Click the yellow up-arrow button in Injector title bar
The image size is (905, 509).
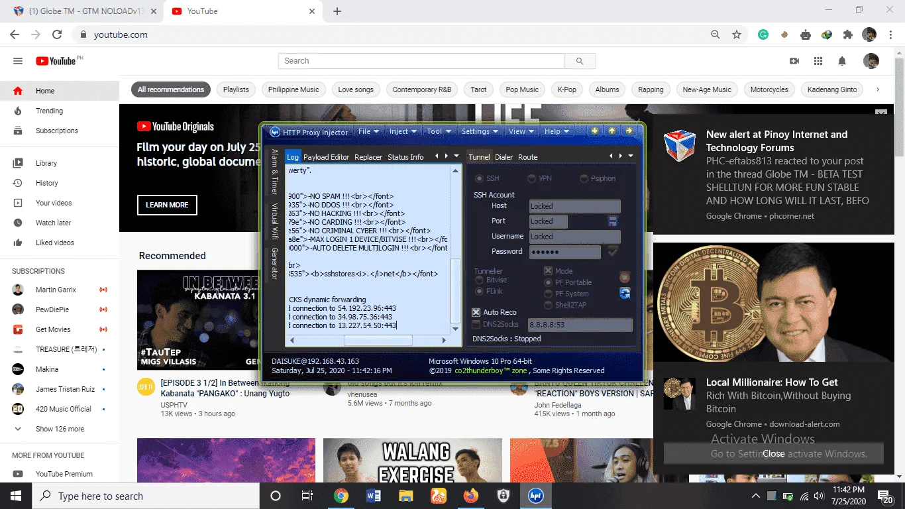coord(612,131)
